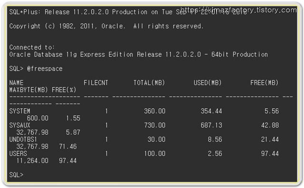Click the empty SQL> prompt at bottom
This screenshot has height=188, width=304.
click(x=16, y=175)
